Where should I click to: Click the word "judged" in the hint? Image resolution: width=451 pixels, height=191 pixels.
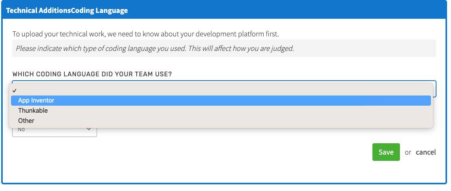[282, 49]
